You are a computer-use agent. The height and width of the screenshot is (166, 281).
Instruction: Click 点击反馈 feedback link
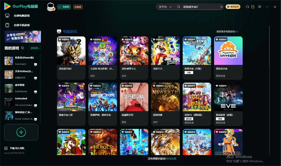(171, 159)
